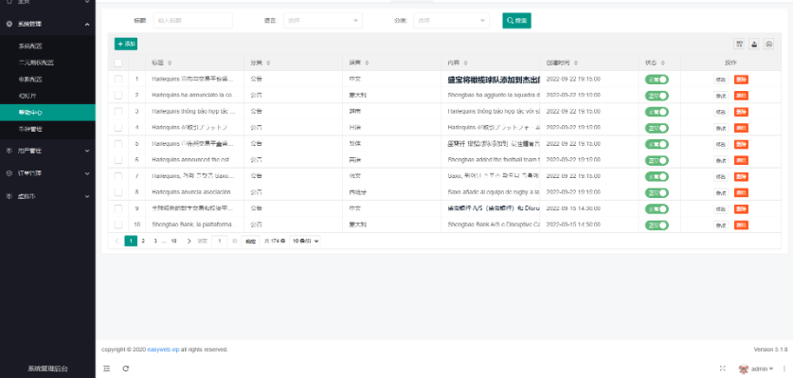This screenshot has height=378, width=793.
Task: Click the edit button in row 1
Action: [x=721, y=79]
